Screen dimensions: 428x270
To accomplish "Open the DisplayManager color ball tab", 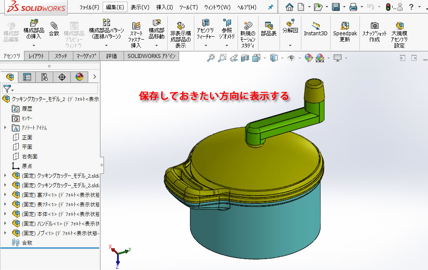I will (x=79, y=77).
